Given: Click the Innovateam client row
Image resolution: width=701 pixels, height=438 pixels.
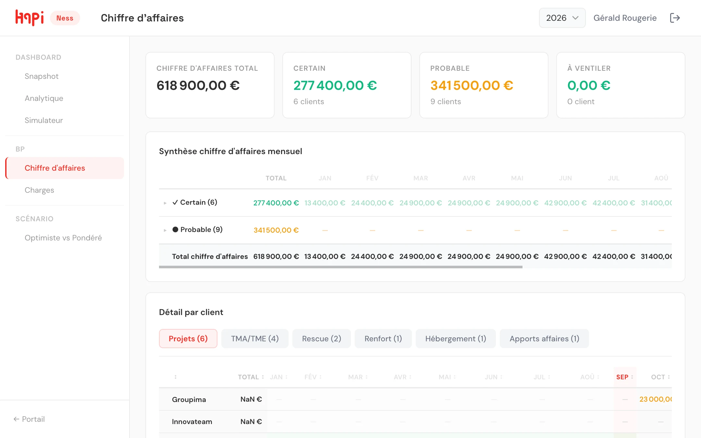Looking at the screenshot, I should coord(415,422).
